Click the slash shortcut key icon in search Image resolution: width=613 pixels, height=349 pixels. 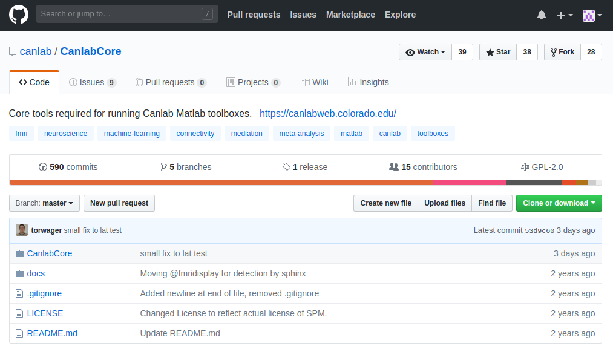pos(207,14)
